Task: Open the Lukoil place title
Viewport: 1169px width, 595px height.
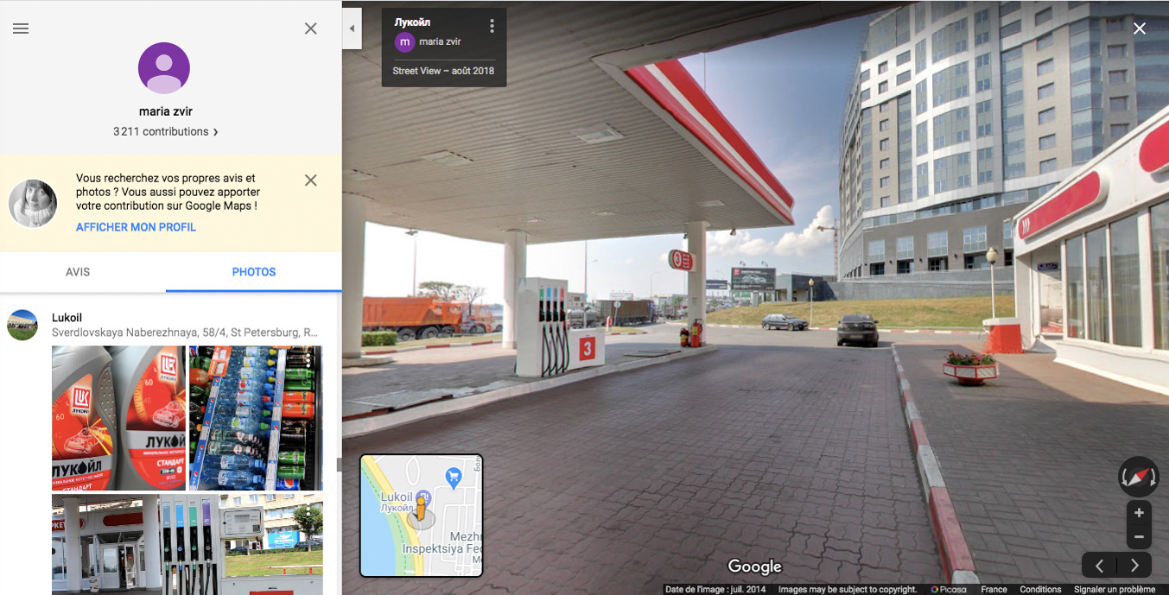Action: click(x=67, y=318)
